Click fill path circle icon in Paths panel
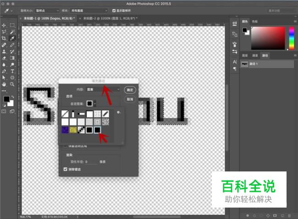This screenshot has height=219, width=298. click(x=248, y=216)
